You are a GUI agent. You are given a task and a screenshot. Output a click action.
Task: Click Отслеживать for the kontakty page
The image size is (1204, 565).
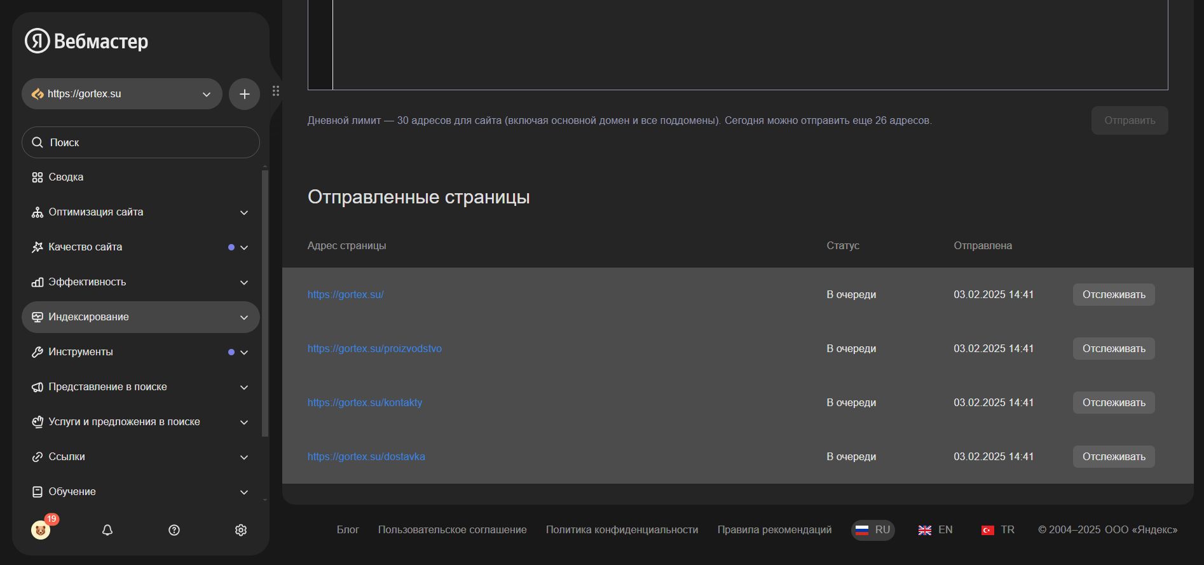coord(1114,402)
